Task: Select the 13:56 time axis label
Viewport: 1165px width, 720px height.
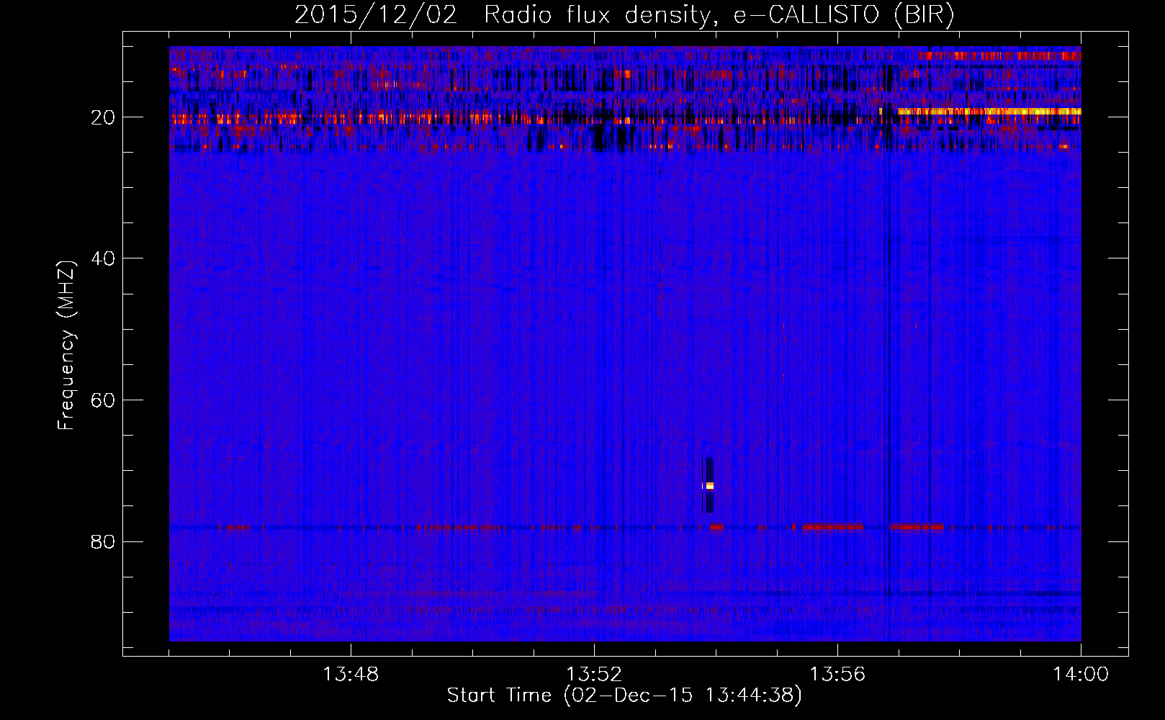Action: click(837, 675)
